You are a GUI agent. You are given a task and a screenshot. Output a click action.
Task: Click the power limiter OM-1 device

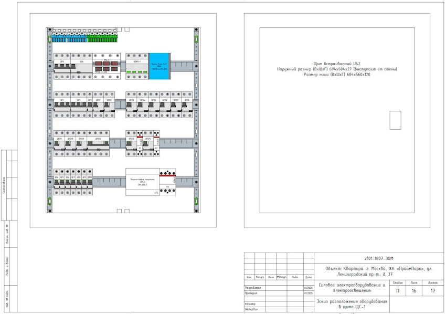142,182
